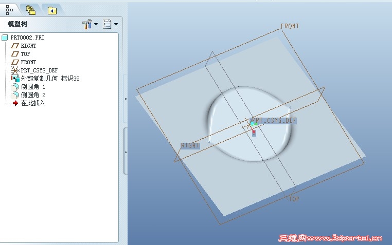Image resolution: width=392 pixels, height=245 pixels.
Task: Click the PRT_CSYS_DEF label in viewport
Action: (274, 121)
